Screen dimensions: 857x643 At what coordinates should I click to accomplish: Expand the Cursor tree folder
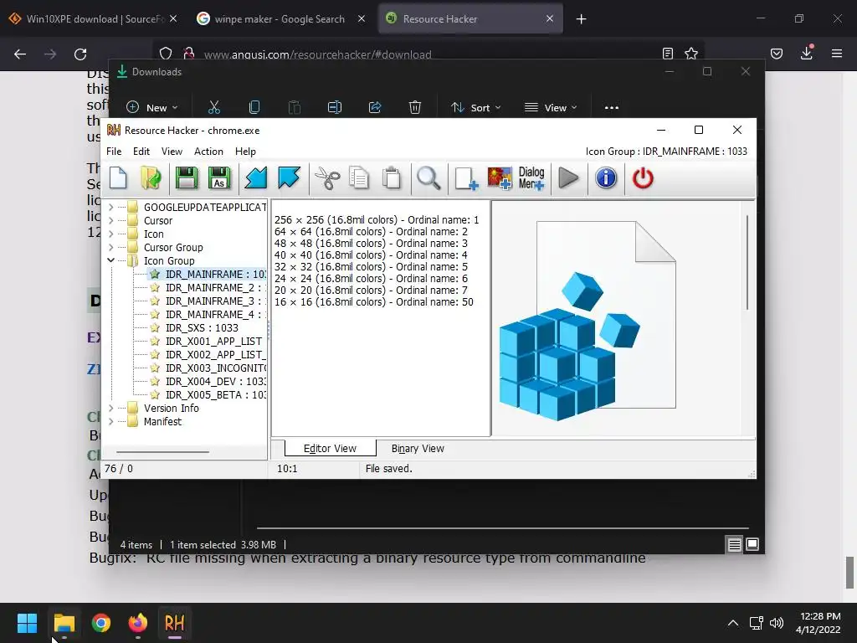[111, 220]
